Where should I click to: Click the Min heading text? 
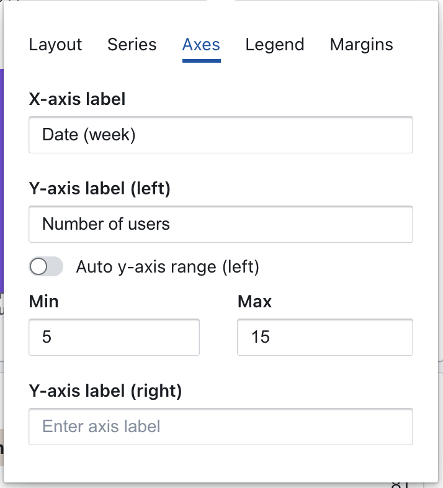[x=43, y=302]
